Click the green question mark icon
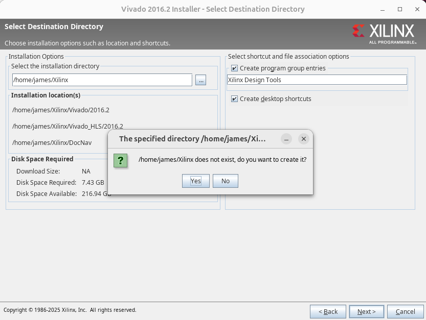 121,160
